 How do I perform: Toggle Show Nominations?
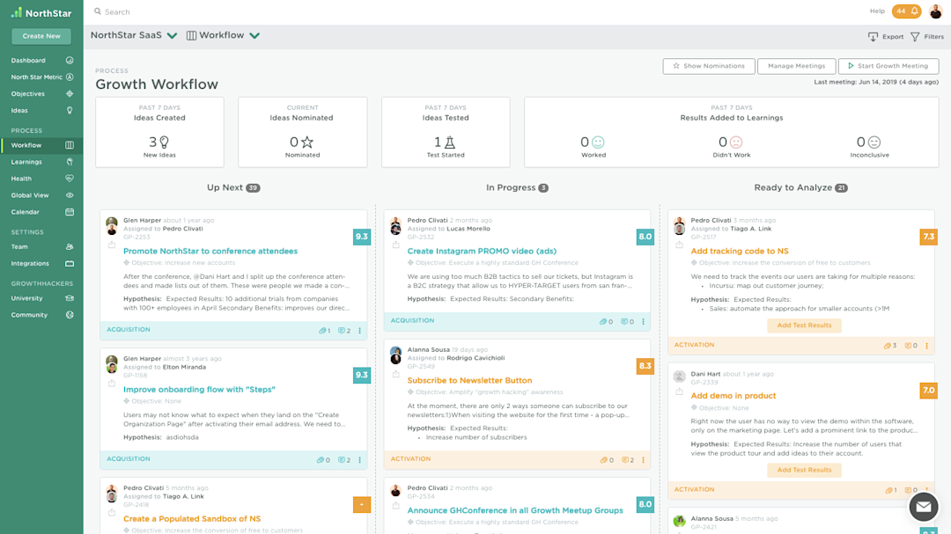click(708, 66)
